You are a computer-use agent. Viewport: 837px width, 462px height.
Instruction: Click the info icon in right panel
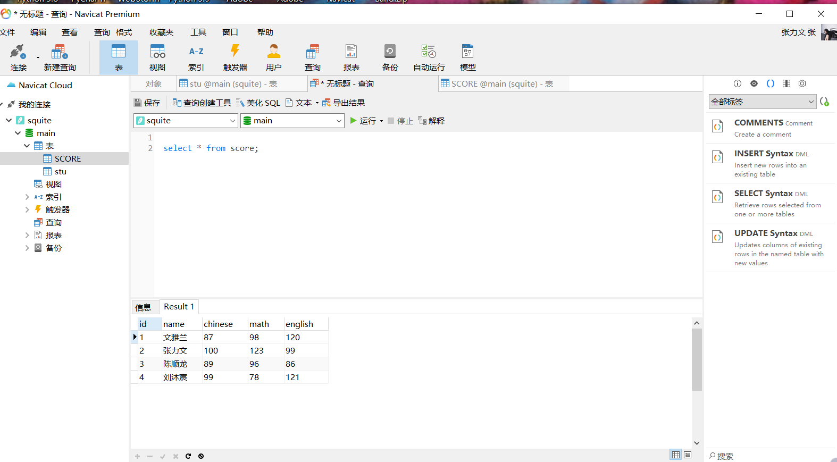737,83
